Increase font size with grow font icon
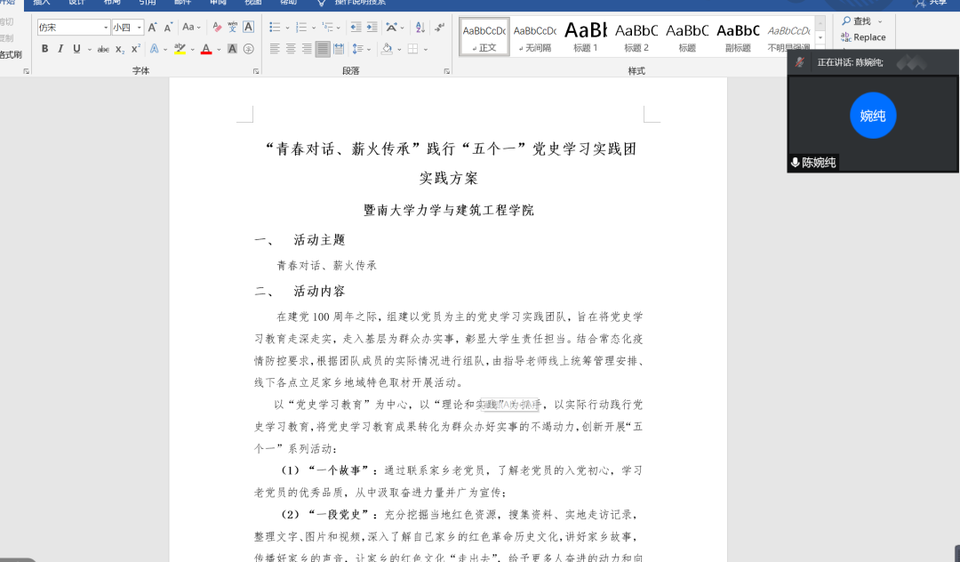Image resolution: width=960 pixels, height=562 pixels. [153, 27]
